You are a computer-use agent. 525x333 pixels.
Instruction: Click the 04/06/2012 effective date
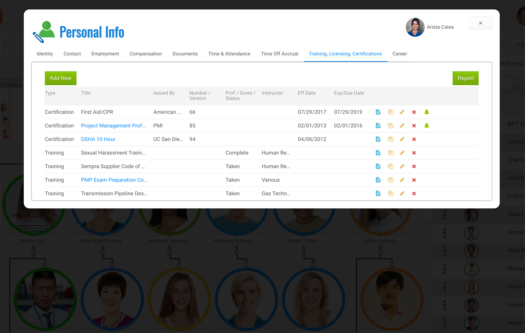coord(312,139)
